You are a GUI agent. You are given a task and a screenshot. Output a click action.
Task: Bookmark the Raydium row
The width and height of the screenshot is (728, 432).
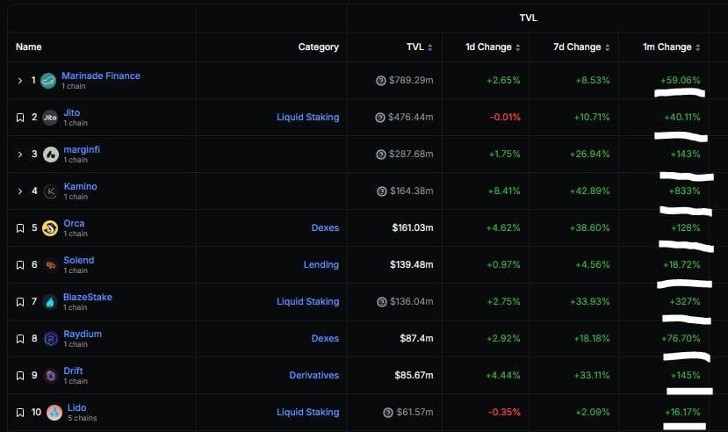click(20, 339)
